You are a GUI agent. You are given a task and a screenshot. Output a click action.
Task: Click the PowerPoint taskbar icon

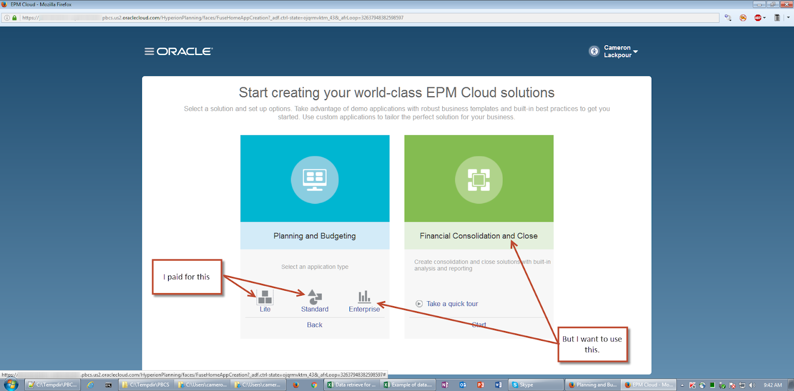point(480,385)
